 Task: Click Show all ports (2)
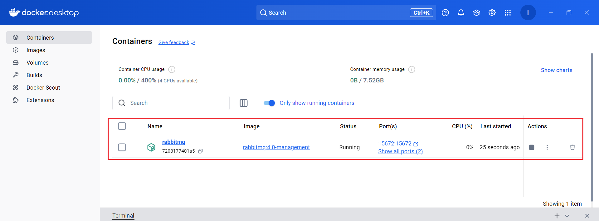(x=401, y=151)
